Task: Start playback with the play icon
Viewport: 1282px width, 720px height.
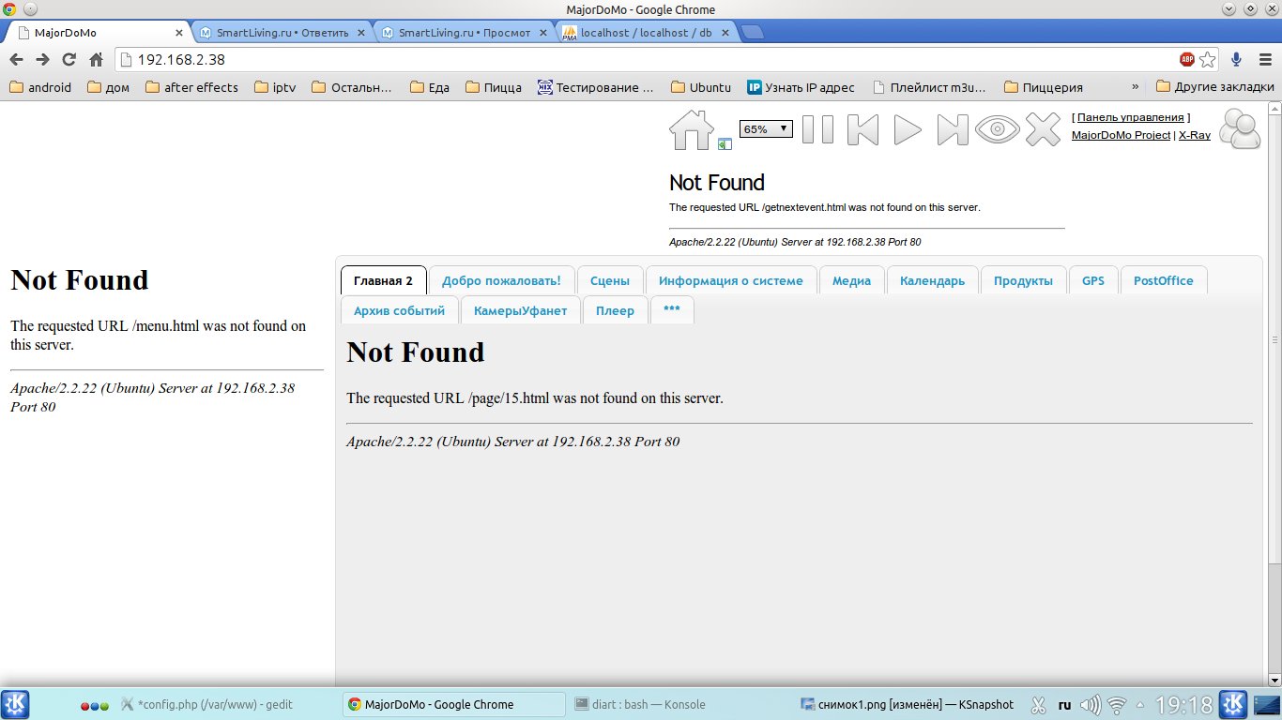Action: click(x=908, y=129)
